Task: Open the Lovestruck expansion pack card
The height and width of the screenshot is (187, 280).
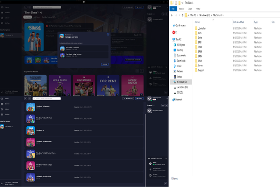Action: click(84, 85)
